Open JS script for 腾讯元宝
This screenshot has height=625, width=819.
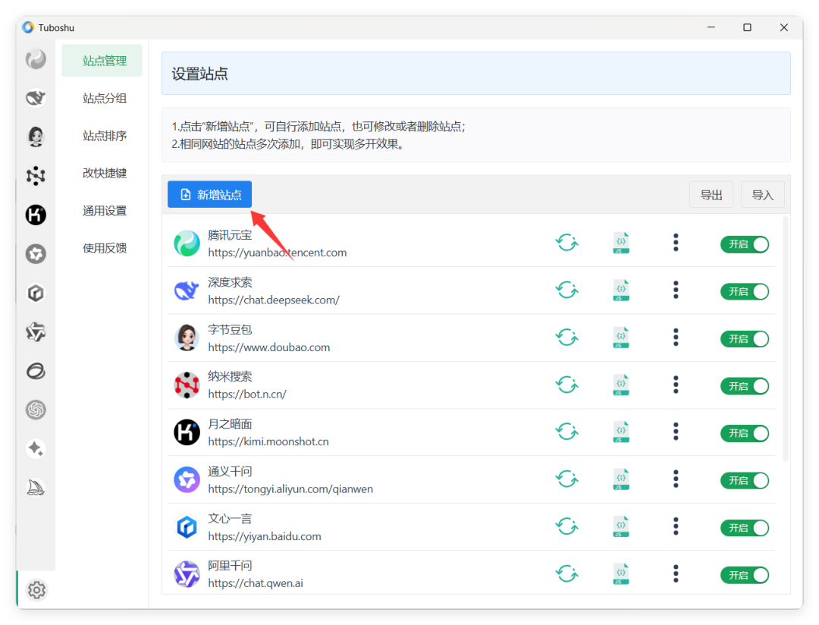coord(621,243)
